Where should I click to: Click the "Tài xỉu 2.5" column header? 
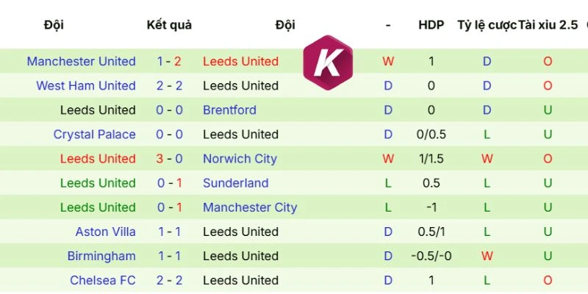point(548,25)
